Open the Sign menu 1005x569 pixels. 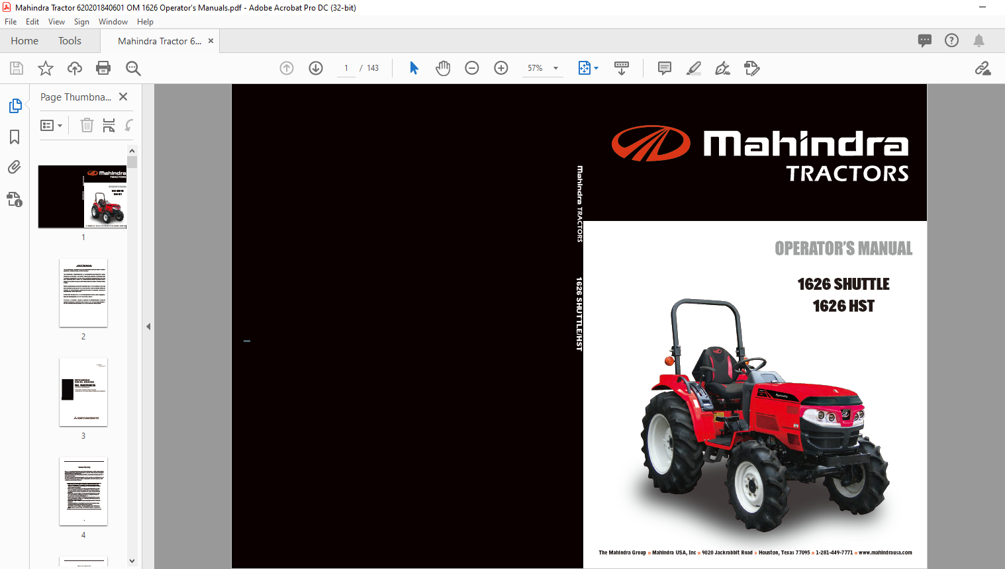tap(81, 22)
